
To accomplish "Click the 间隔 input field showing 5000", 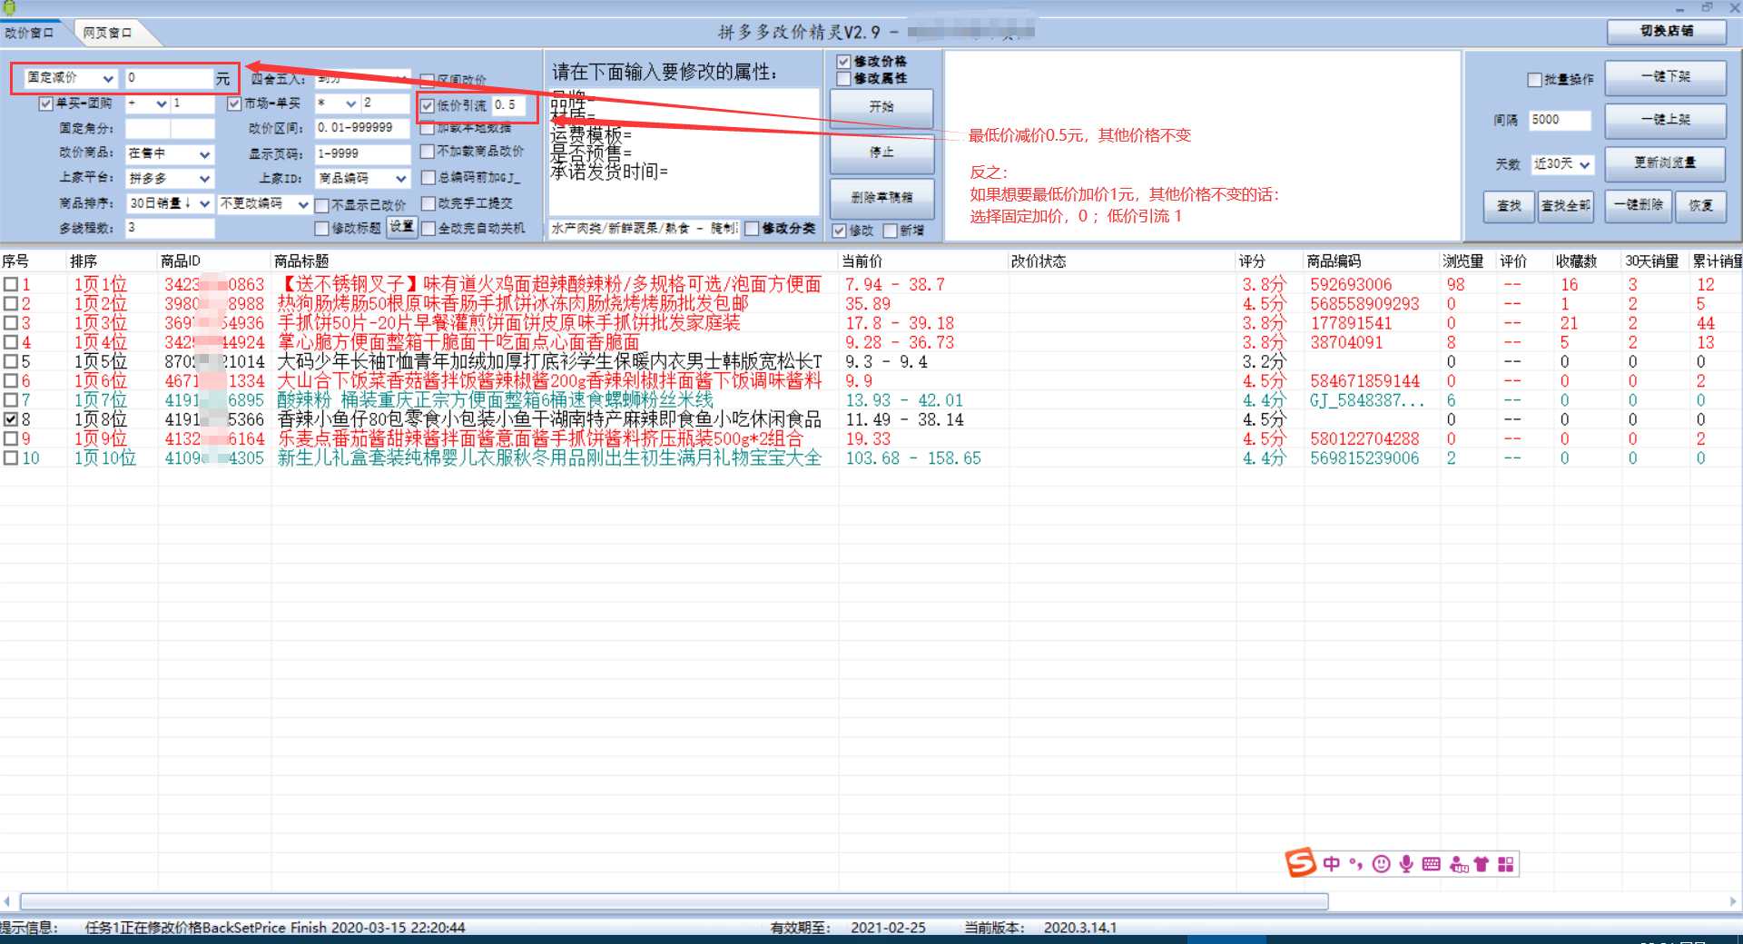I will pos(1559,120).
